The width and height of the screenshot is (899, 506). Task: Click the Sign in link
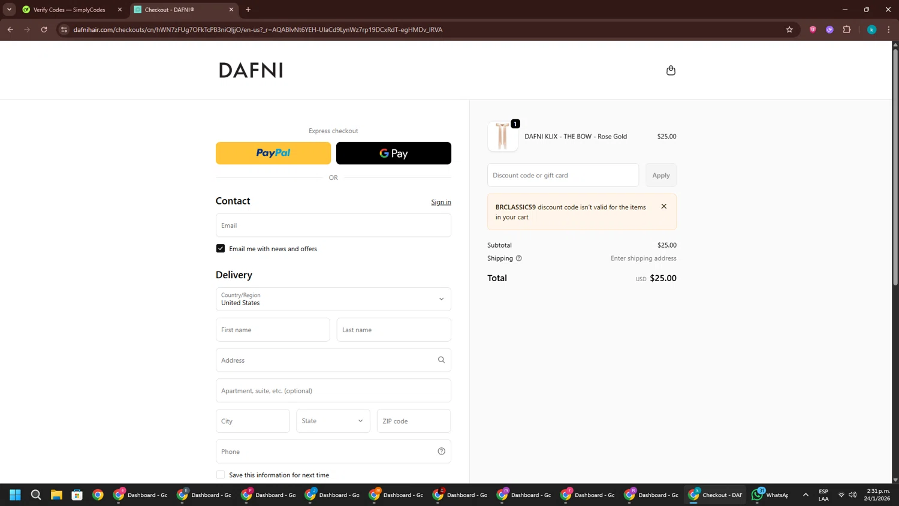click(x=441, y=202)
